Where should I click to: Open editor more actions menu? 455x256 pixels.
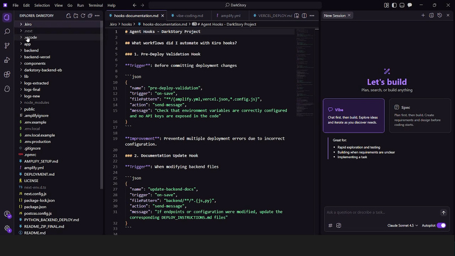(x=312, y=16)
